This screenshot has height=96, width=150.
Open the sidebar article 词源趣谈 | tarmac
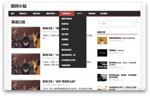[116, 50]
